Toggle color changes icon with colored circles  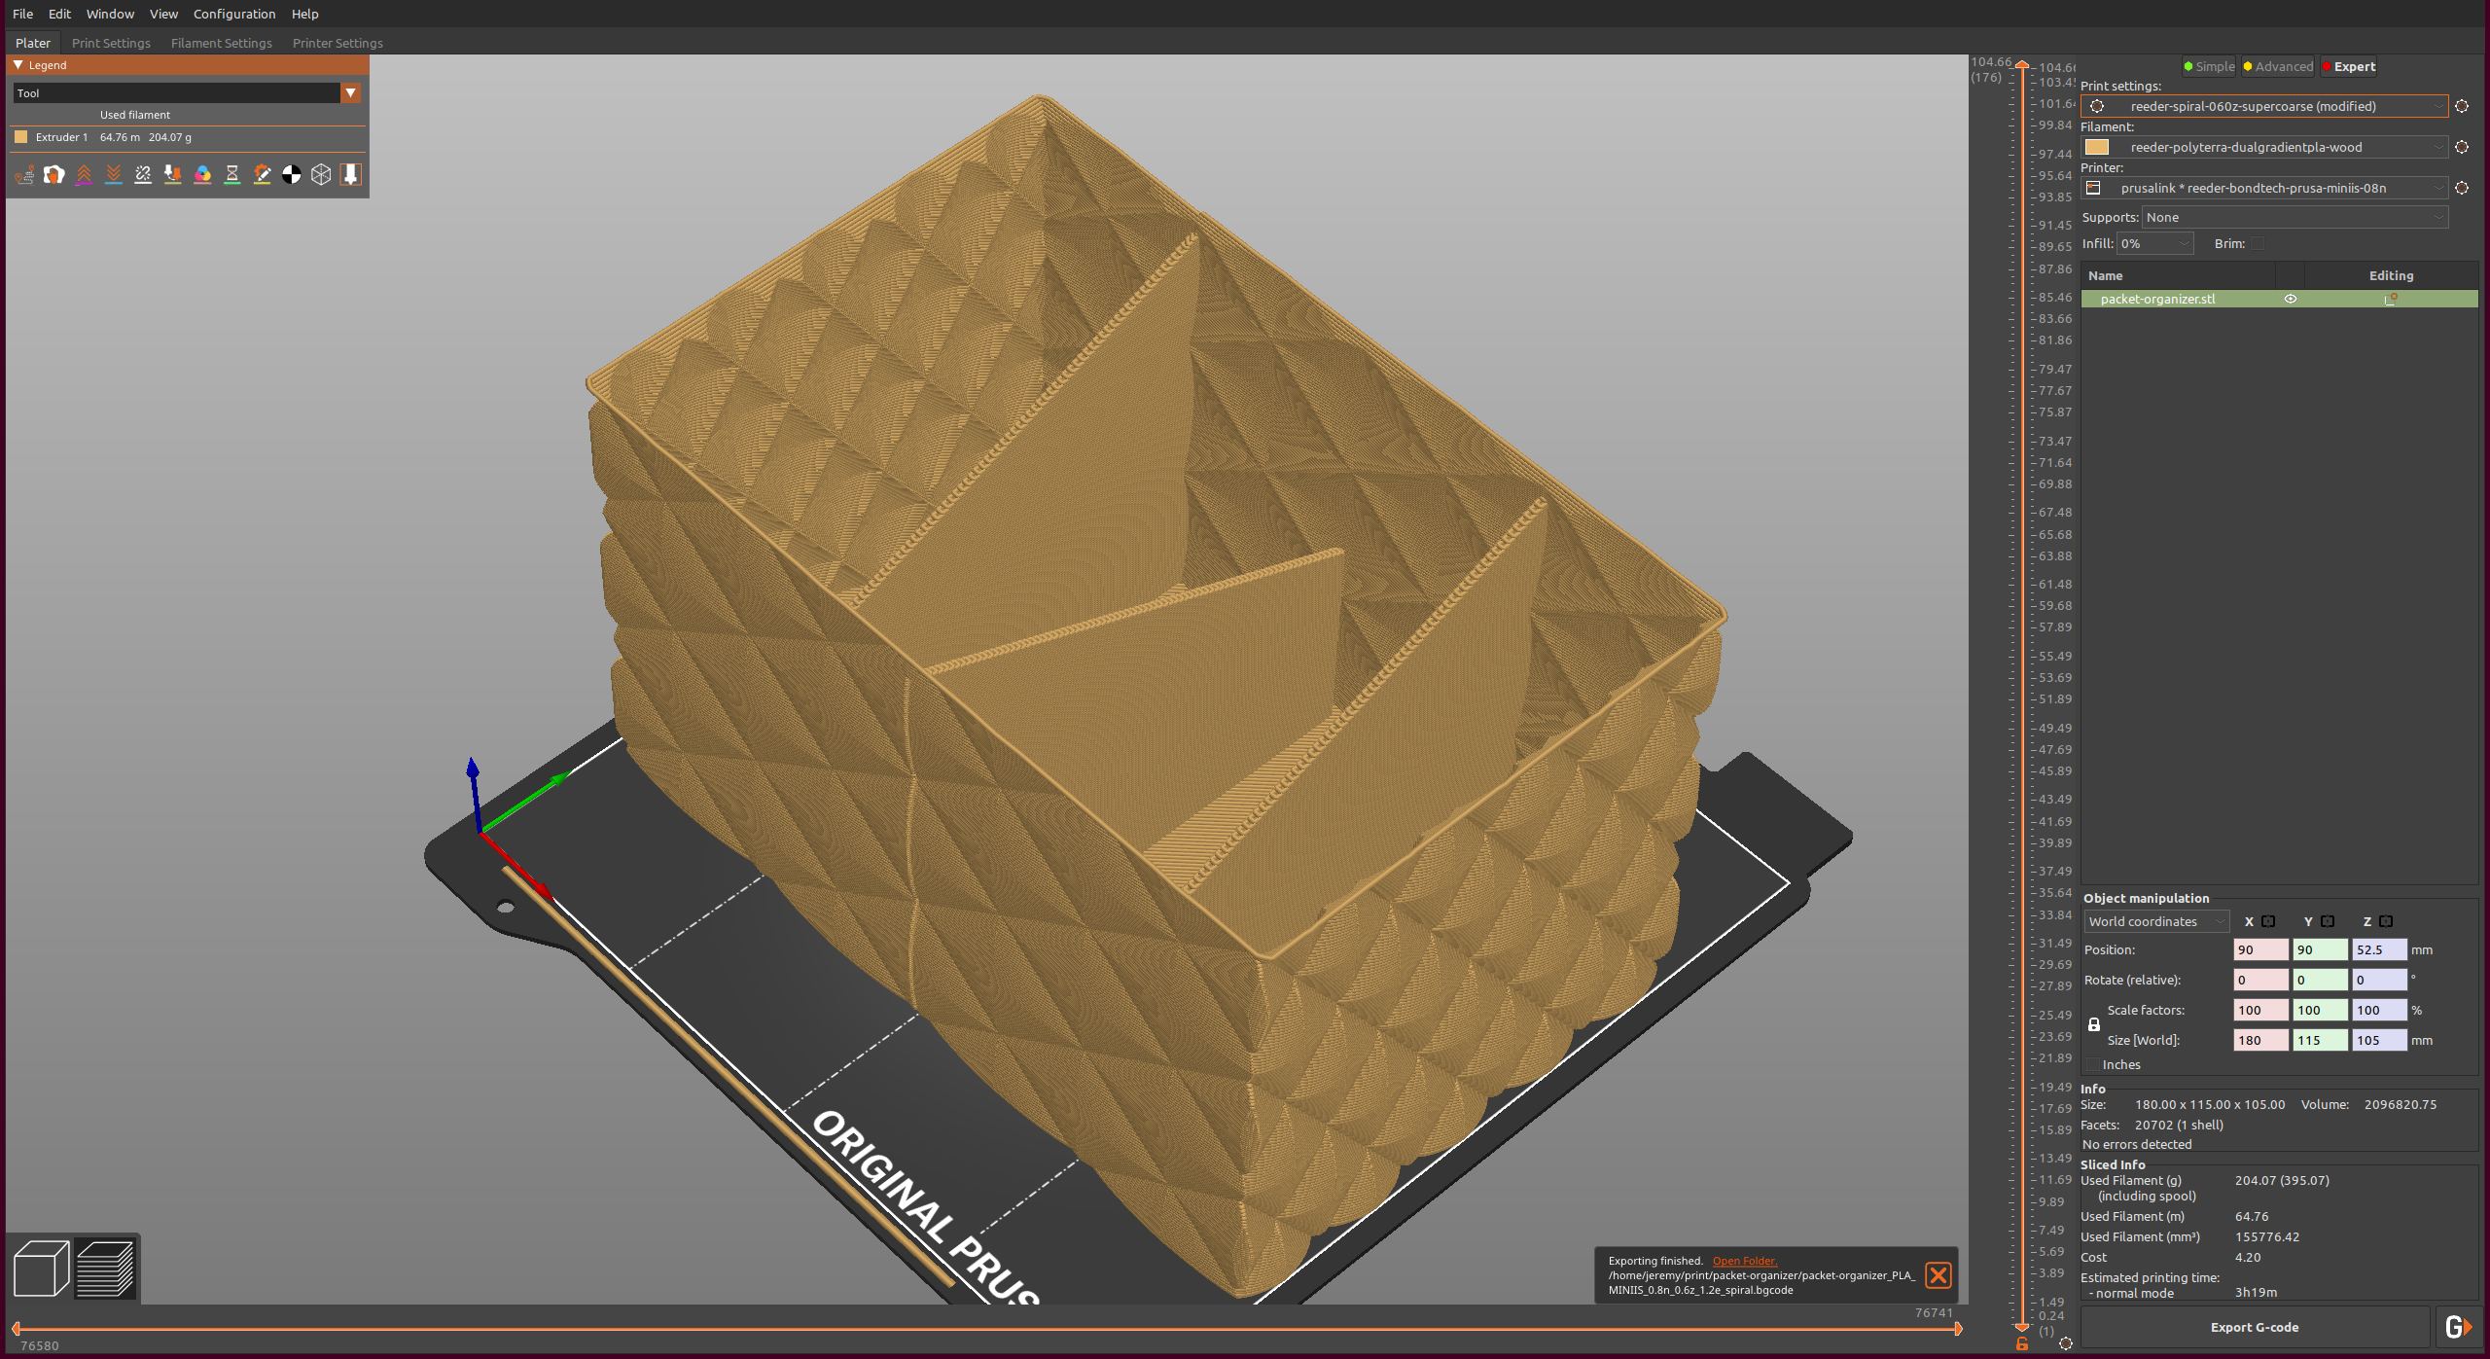click(202, 174)
